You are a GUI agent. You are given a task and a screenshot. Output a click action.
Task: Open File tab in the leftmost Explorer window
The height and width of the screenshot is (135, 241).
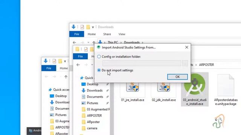pos(49,68)
